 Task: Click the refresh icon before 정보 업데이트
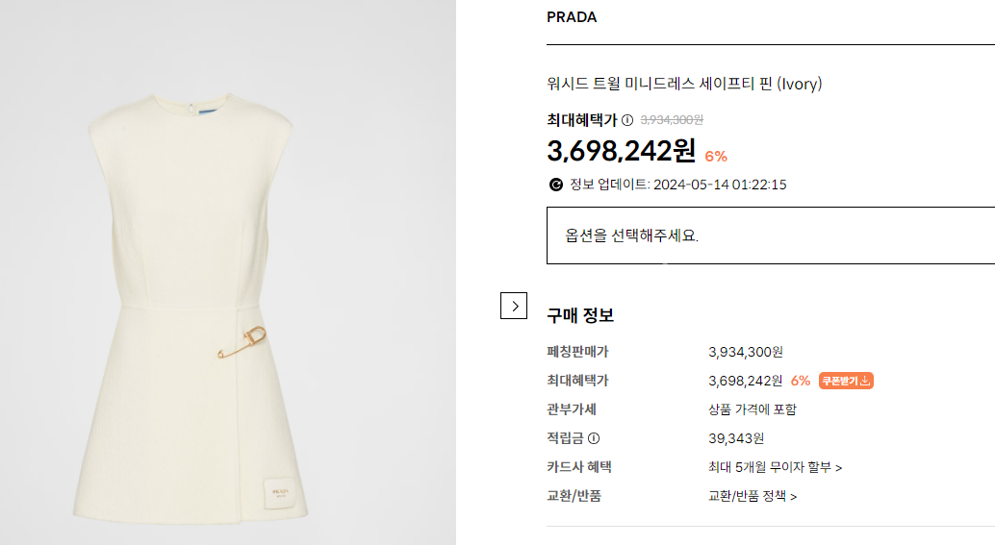(x=555, y=185)
